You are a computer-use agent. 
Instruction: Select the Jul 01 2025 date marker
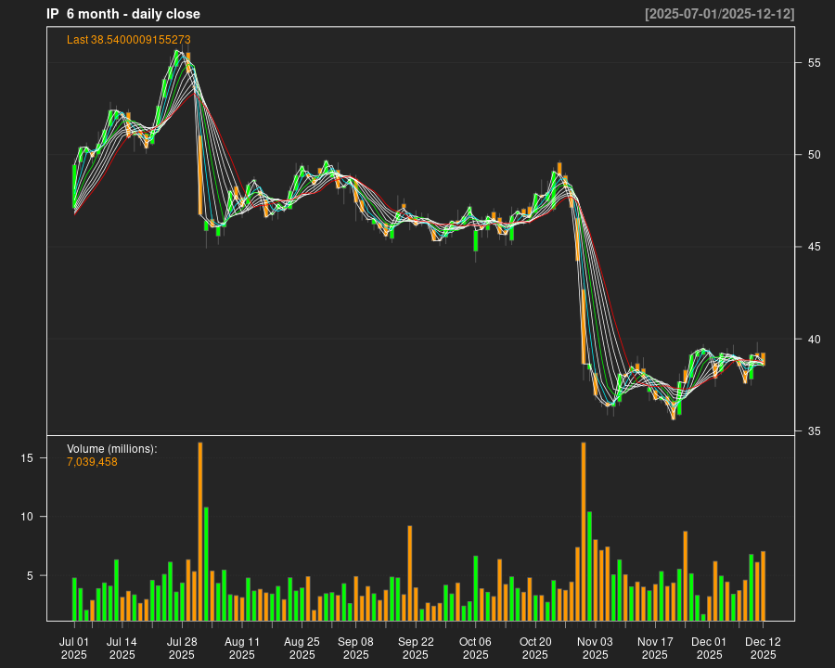(x=74, y=648)
